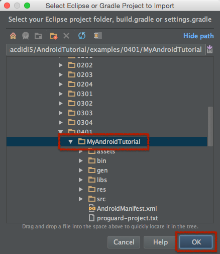Open path history icon beside path field

(x=209, y=49)
